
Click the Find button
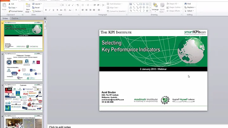(x=187, y=4)
